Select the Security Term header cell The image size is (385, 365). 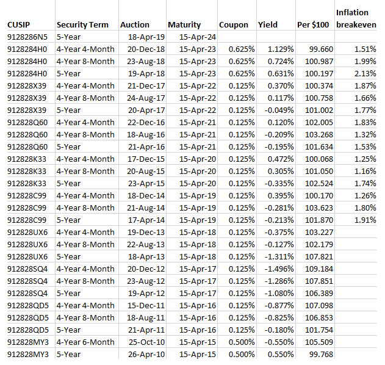pyautogui.click(x=82, y=25)
